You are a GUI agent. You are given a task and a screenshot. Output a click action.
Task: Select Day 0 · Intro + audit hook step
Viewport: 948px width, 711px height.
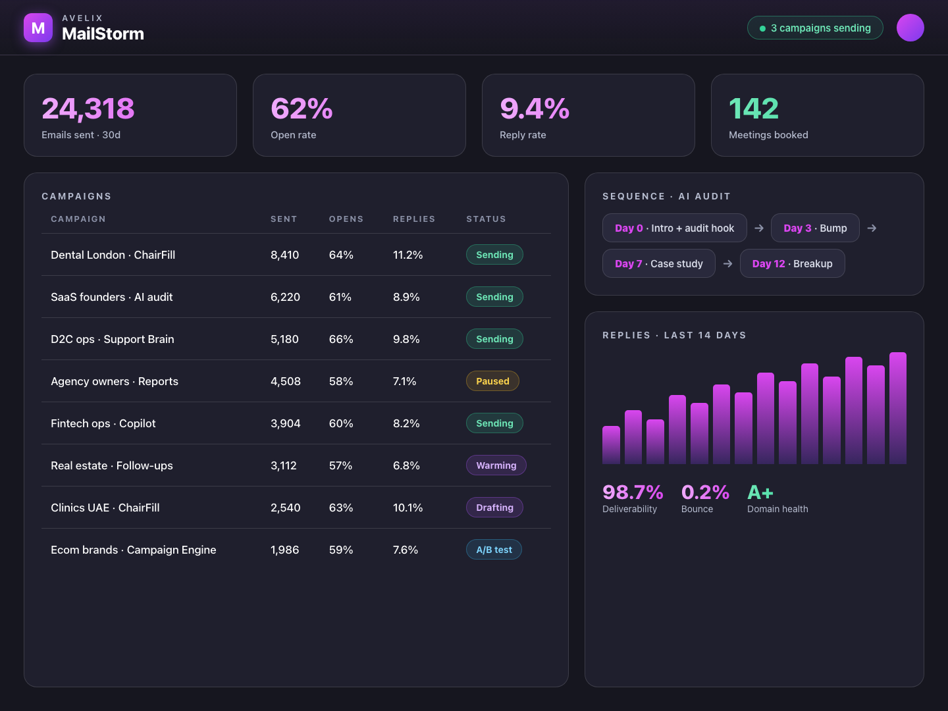tap(675, 228)
